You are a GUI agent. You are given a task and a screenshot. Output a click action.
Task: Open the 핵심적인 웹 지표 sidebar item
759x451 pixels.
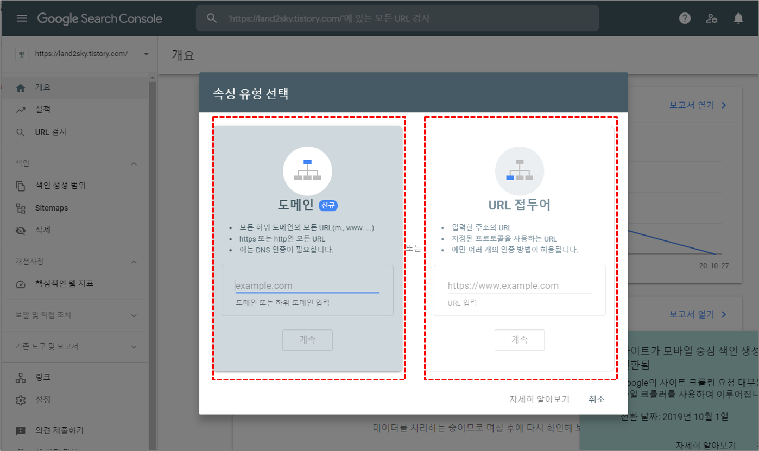pos(74,284)
